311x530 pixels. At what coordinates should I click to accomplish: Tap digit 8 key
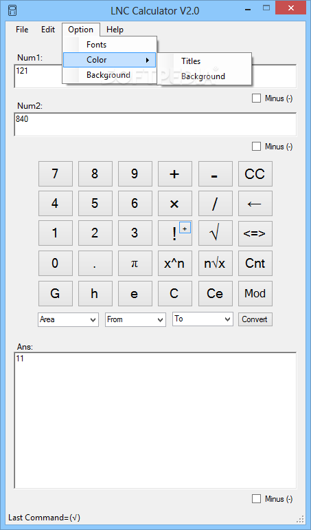click(x=95, y=173)
